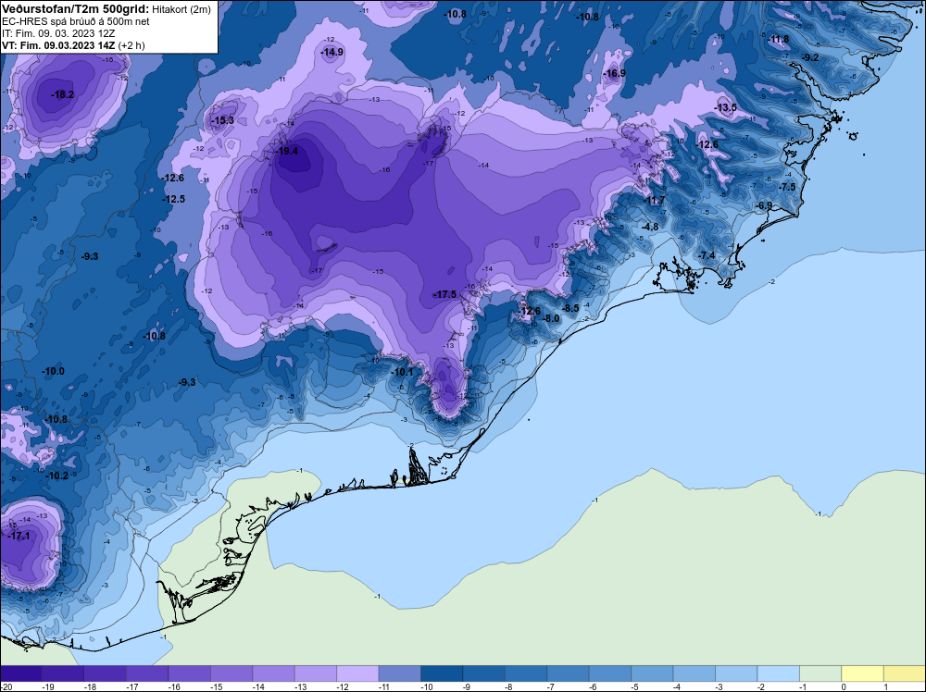The width and height of the screenshot is (926, 692).
Task: Select the -9.2 temperature label
Action: point(811,57)
